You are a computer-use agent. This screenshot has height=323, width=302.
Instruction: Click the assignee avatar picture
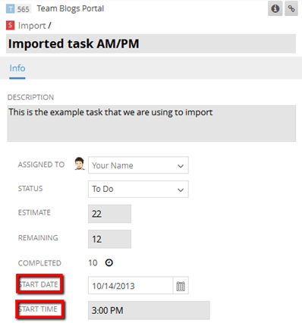tap(80, 164)
